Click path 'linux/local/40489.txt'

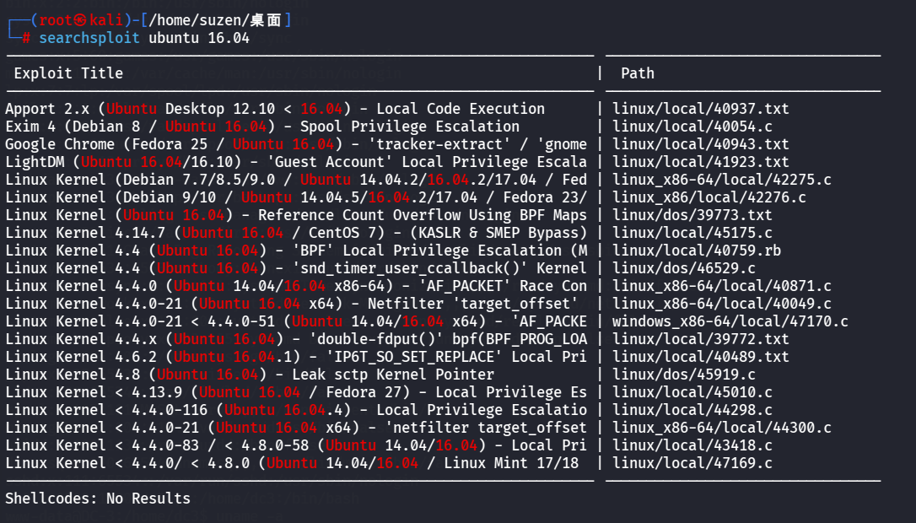click(700, 357)
